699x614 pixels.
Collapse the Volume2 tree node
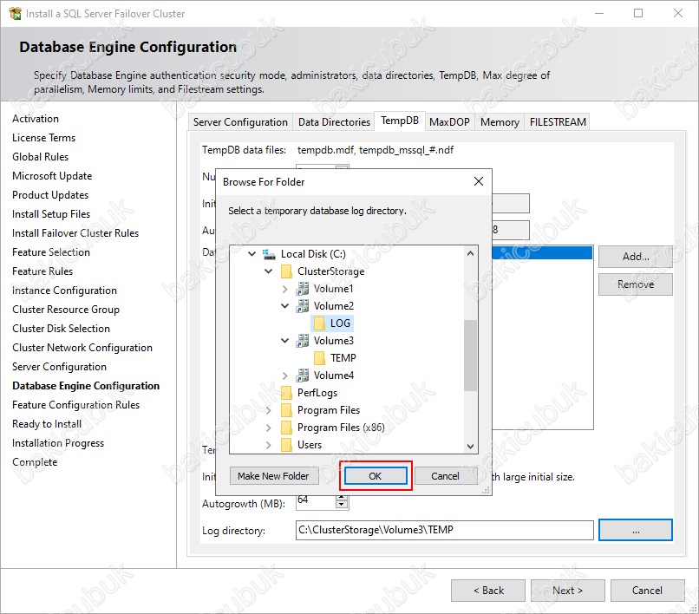tap(284, 306)
